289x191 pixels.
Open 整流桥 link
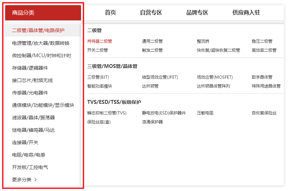coord(203,41)
